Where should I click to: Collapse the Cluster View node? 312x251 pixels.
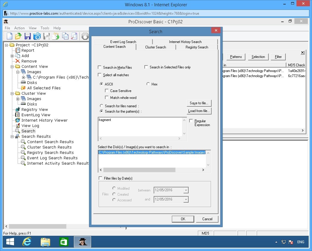pos(12,94)
